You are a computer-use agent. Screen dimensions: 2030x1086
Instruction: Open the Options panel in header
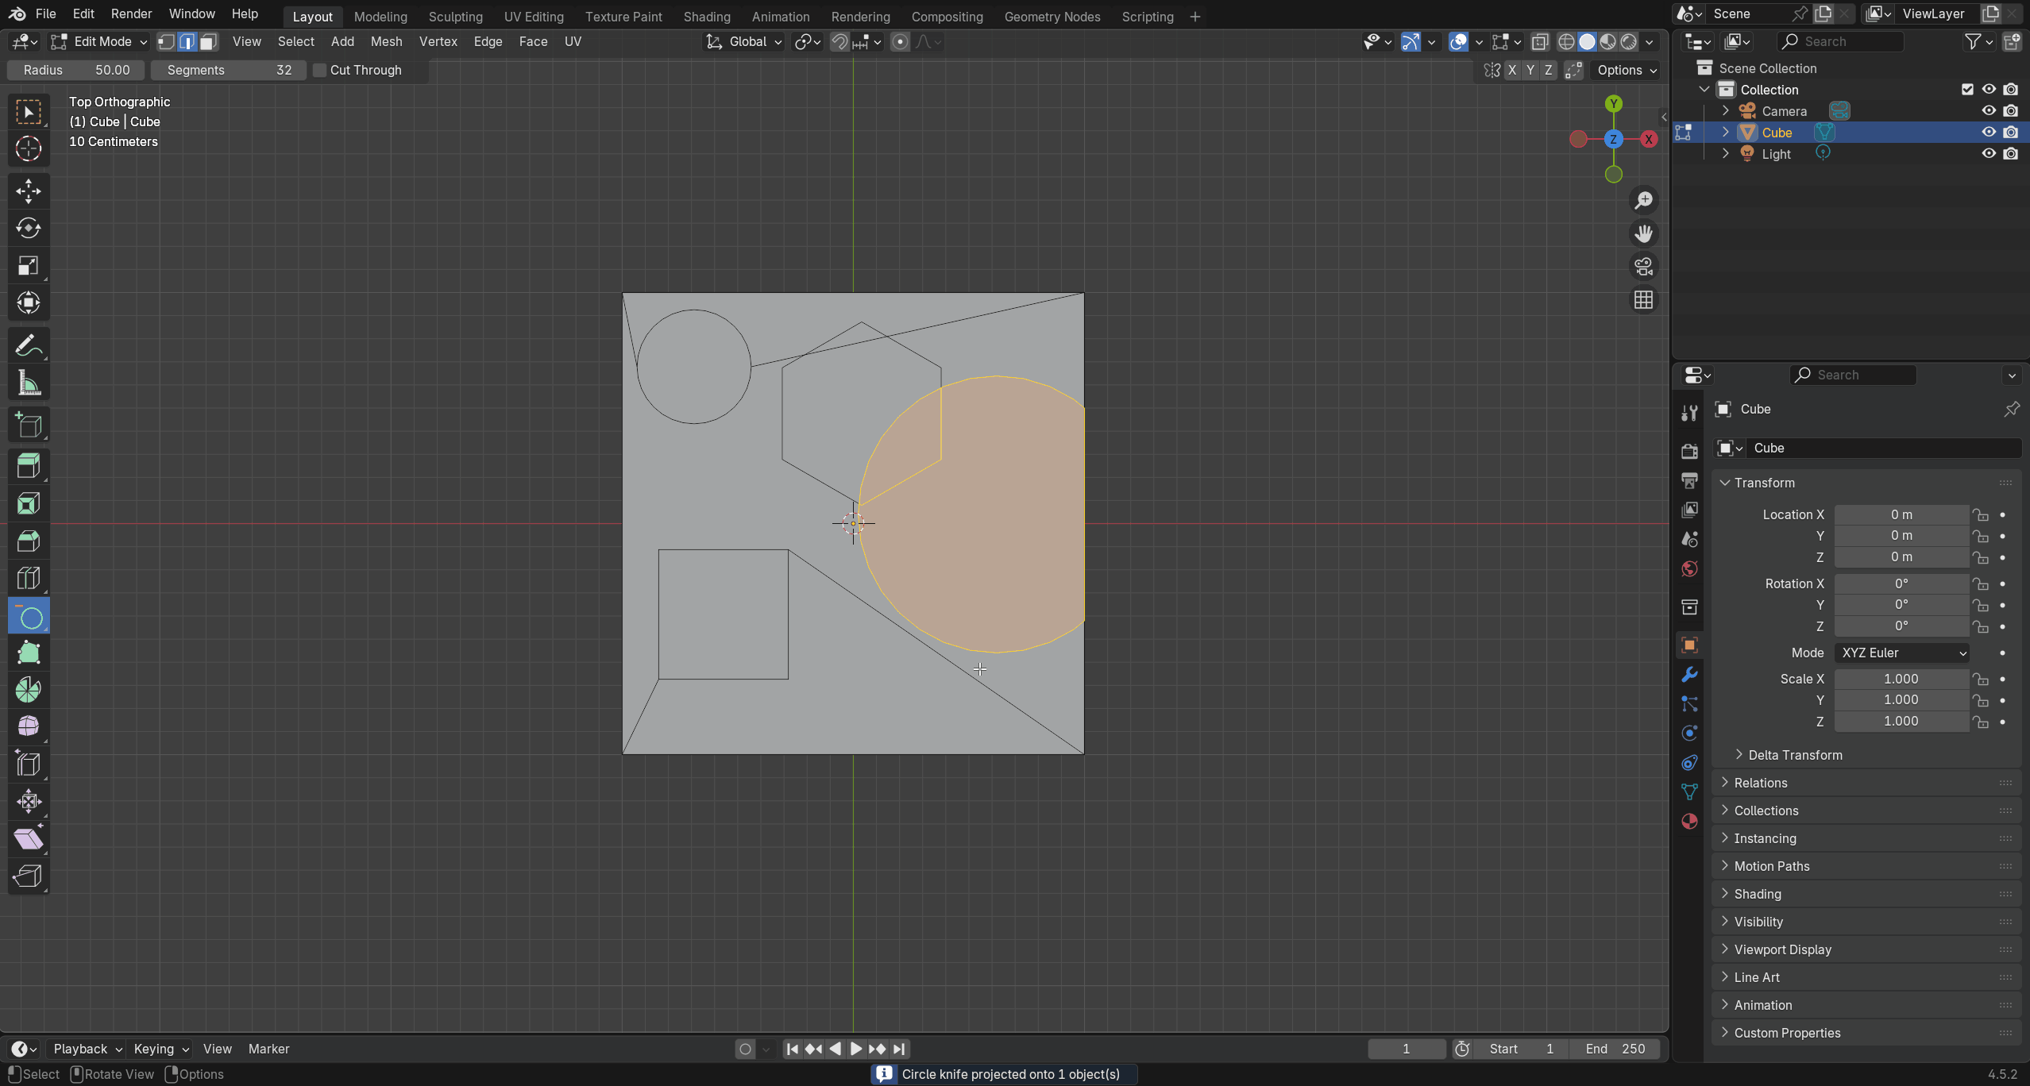[1625, 70]
